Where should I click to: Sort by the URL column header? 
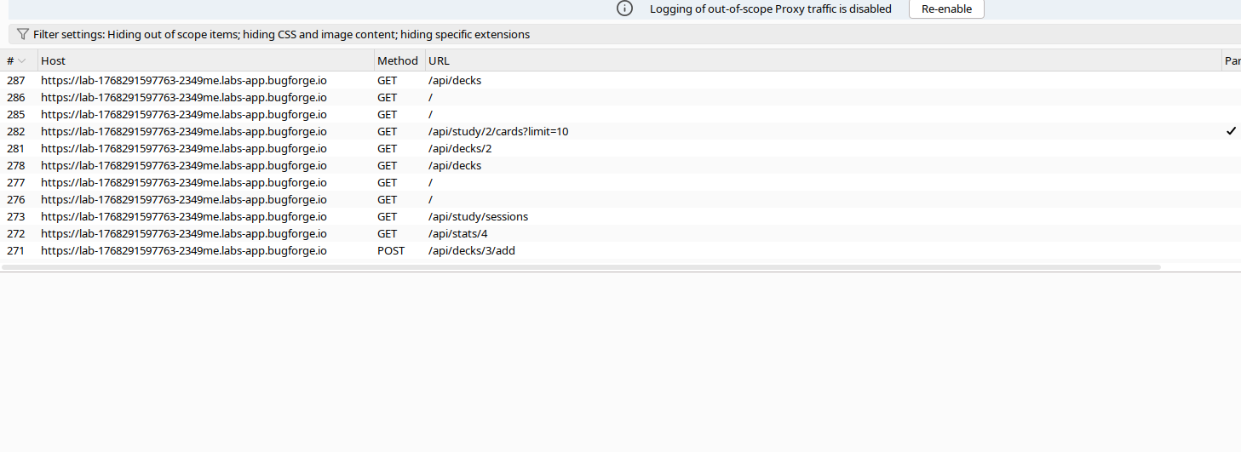tap(439, 61)
